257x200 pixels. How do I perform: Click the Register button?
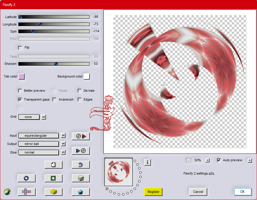coord(154,192)
